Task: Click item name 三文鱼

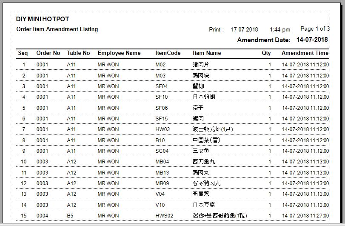Action: click(201, 151)
